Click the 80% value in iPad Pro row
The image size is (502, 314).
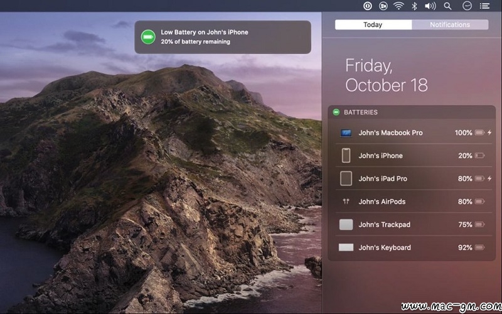(465, 178)
